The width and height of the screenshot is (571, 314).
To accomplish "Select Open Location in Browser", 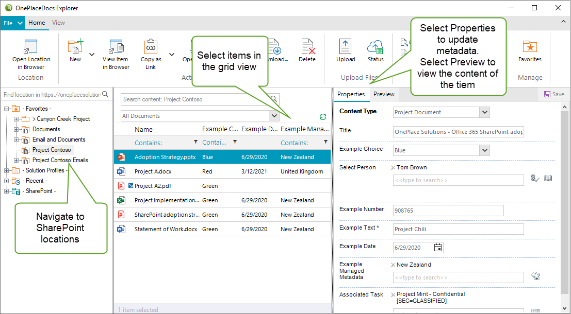I will tap(31, 50).
